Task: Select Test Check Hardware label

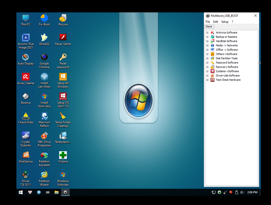Action: tap(228, 80)
